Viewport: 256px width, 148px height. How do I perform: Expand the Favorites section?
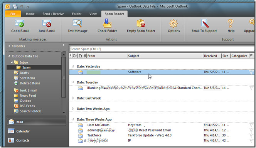[9, 46]
